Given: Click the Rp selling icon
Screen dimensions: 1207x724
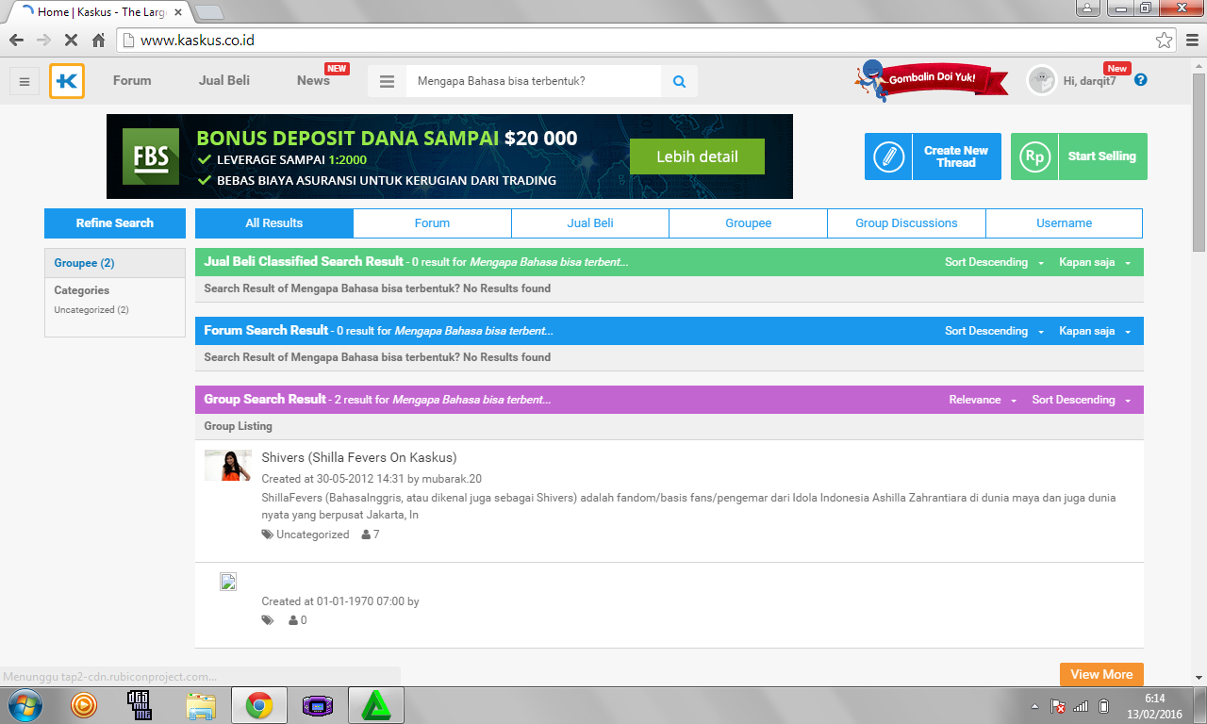Looking at the screenshot, I should (x=1034, y=156).
